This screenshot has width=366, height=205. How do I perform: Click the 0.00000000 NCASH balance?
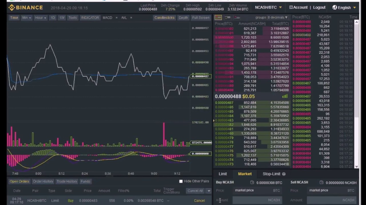click(341, 183)
